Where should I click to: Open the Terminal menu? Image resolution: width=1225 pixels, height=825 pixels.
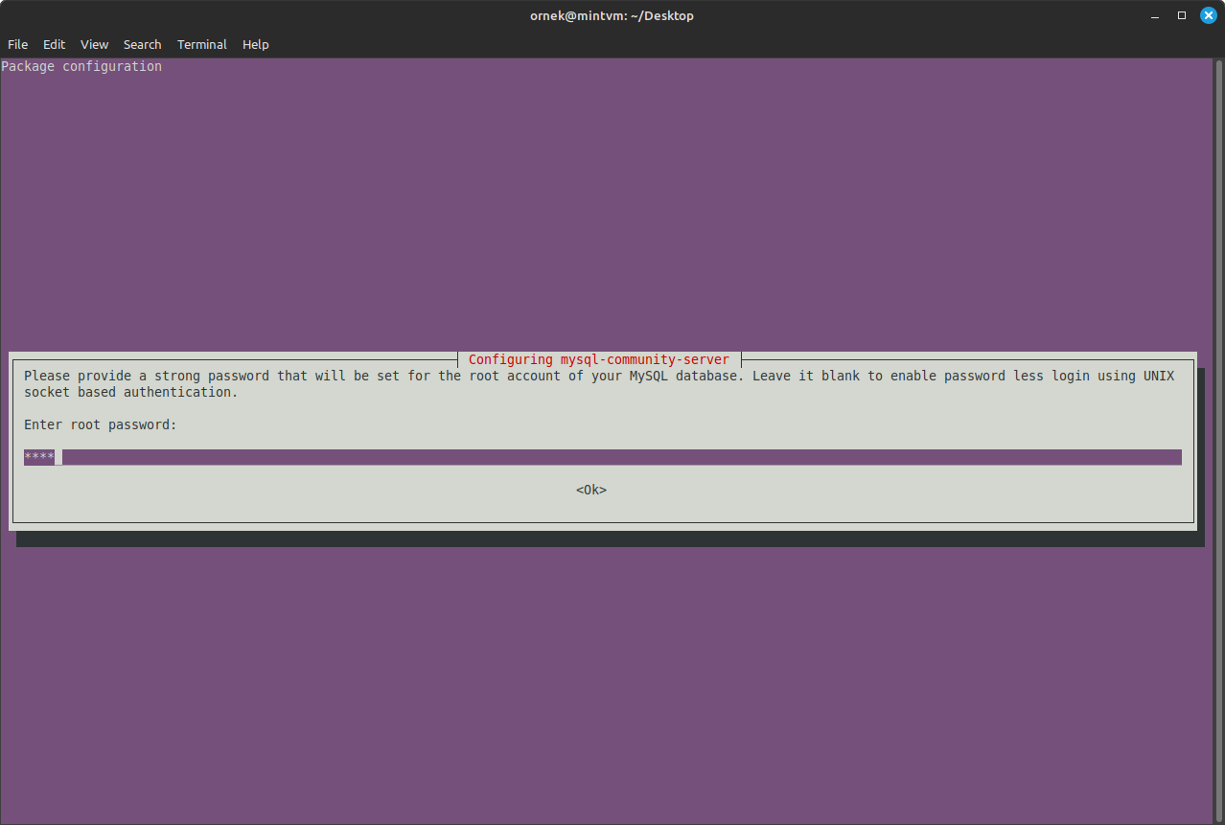point(201,44)
